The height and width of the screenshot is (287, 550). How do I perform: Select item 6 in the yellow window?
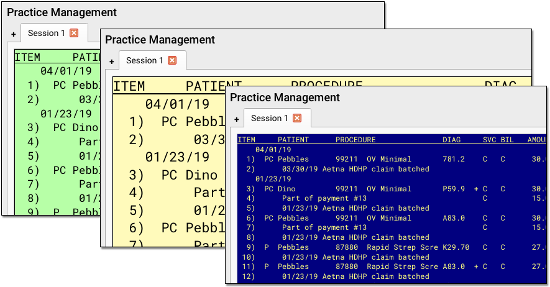[170, 228]
